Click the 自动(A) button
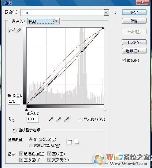This screenshot has height=168, width=152. [134, 42]
